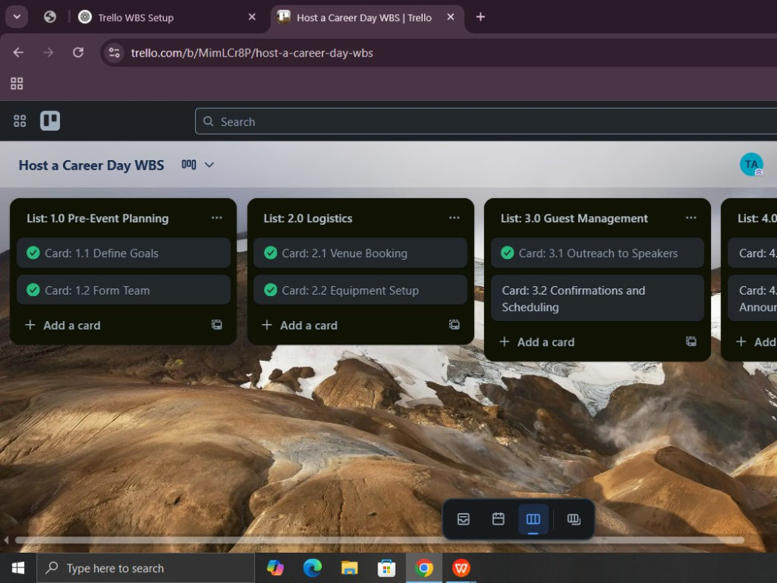Click list title 1.0 Pre-Event Planning

point(98,218)
